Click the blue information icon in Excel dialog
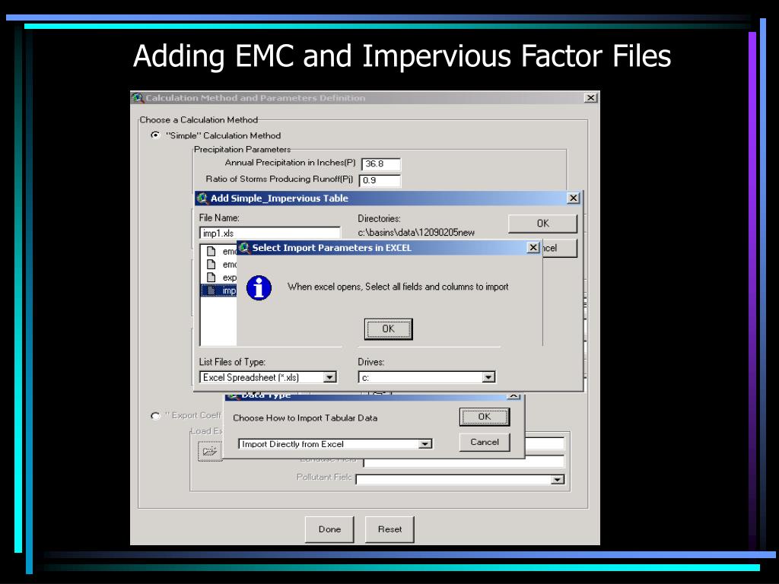The width and height of the screenshot is (779, 584). coord(259,288)
